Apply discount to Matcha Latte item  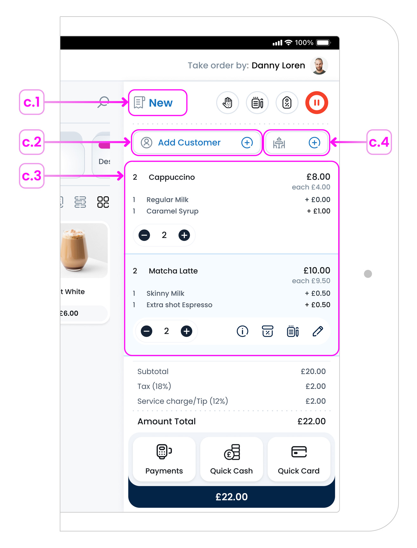pos(267,331)
